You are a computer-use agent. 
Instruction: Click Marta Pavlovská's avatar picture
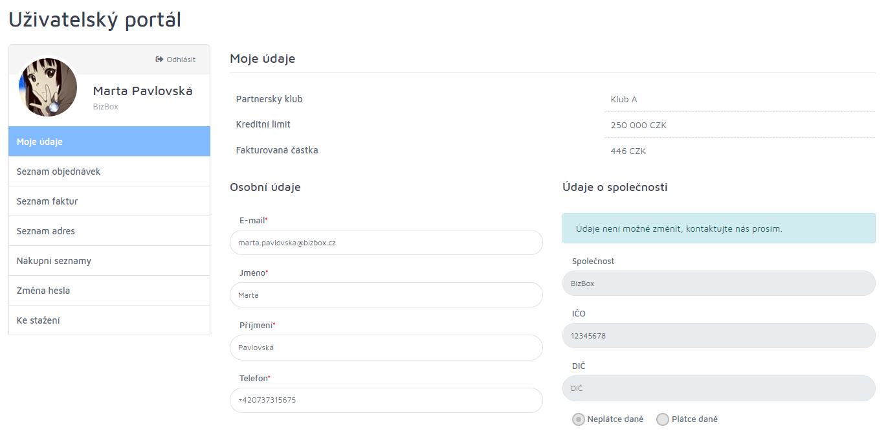coord(48,87)
